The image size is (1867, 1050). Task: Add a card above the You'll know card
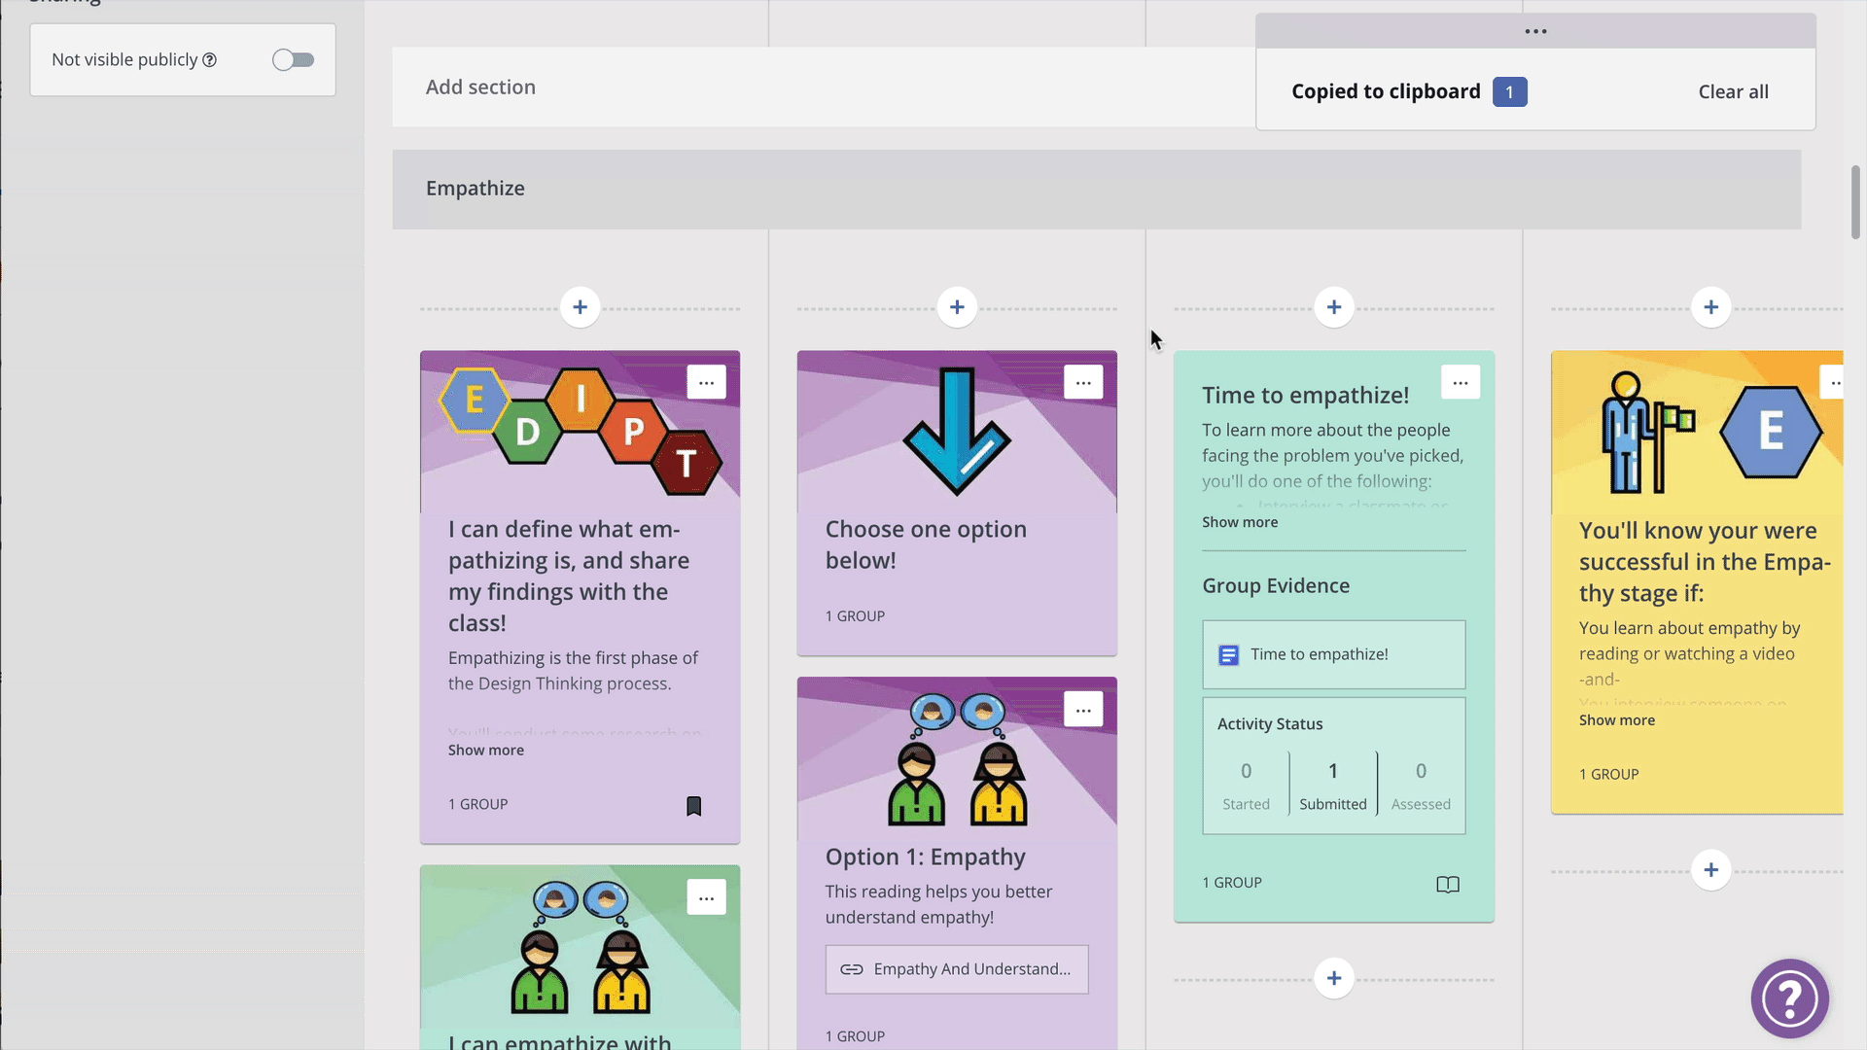1711,307
